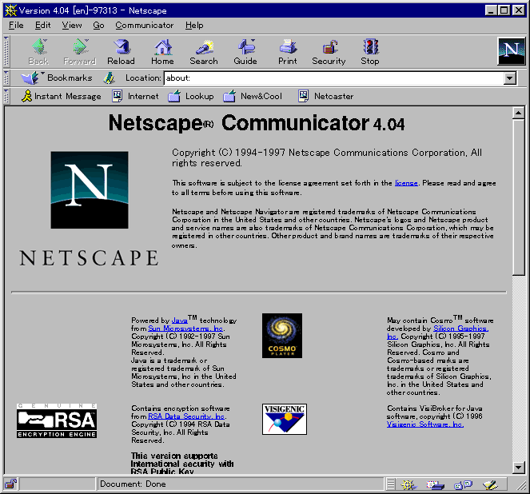This screenshot has height=494, width=530.
Task: Open Instant Message from personal toolbar
Action: (x=62, y=96)
